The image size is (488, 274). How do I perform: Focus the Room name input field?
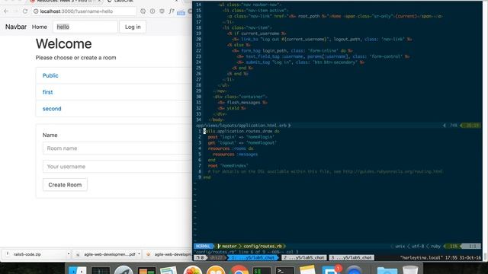[117, 148]
